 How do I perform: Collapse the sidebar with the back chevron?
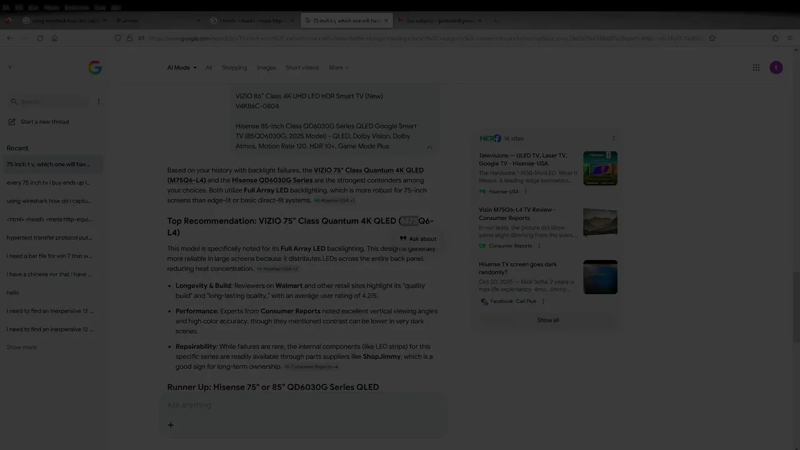pos(9,67)
